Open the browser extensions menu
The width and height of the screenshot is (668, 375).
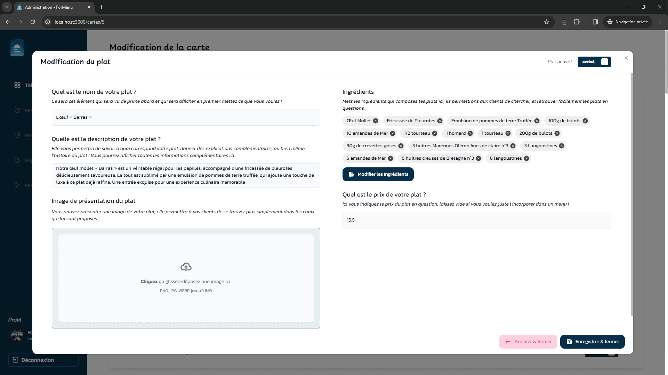(577, 22)
